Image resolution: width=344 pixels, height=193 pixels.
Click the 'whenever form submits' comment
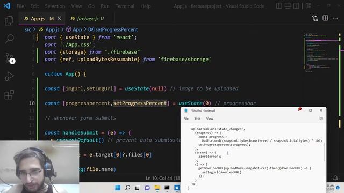point(80,118)
